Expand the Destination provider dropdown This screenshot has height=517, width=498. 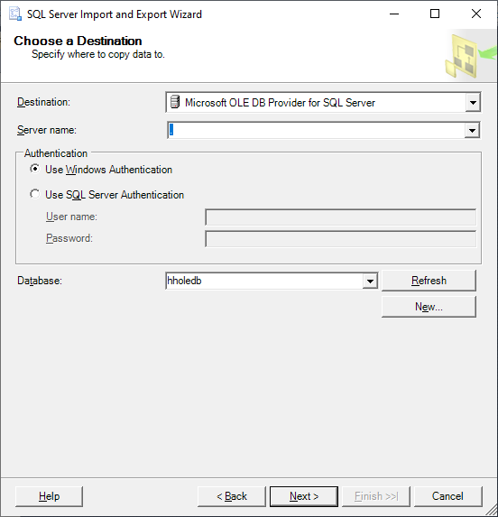pos(473,103)
